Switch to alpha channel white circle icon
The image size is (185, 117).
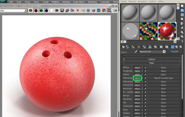click(51, 11)
